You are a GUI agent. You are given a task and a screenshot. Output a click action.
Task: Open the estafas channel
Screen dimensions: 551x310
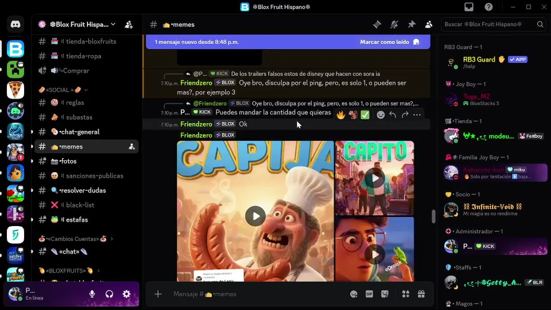[86, 220]
